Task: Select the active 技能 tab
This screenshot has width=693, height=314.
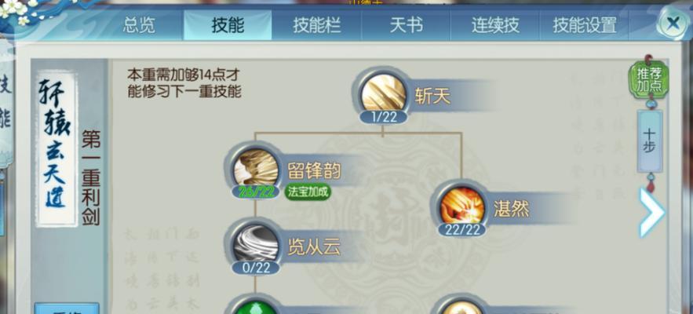Action: (228, 25)
